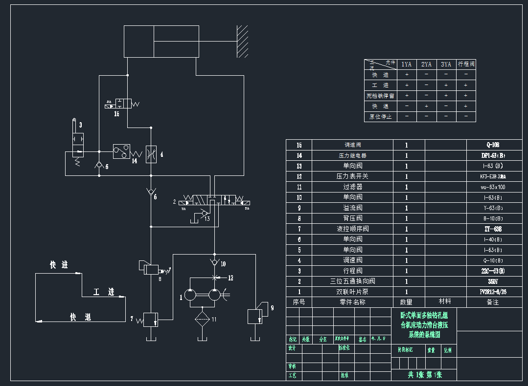Click the 零件名称 header cell

352,302
